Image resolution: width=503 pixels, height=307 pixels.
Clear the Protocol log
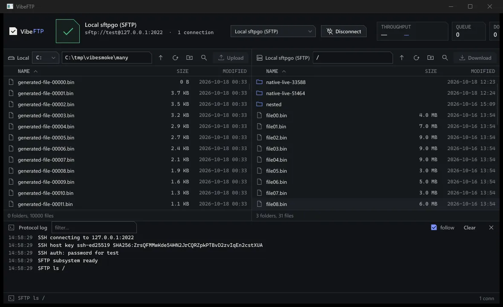click(x=469, y=227)
